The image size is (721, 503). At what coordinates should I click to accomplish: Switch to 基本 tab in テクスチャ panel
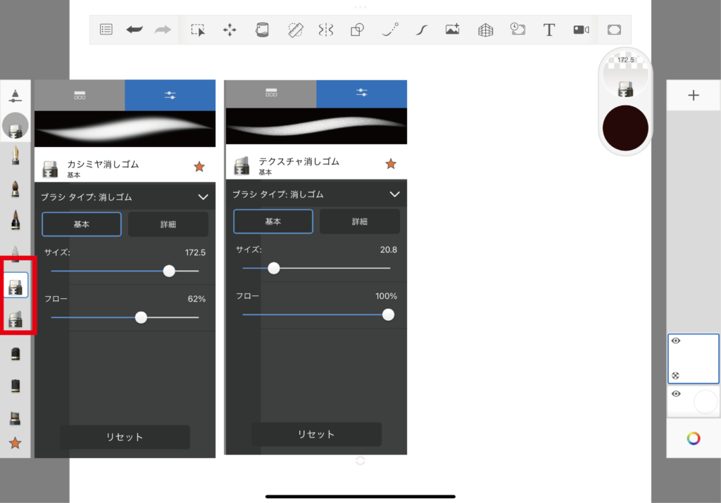(x=273, y=222)
